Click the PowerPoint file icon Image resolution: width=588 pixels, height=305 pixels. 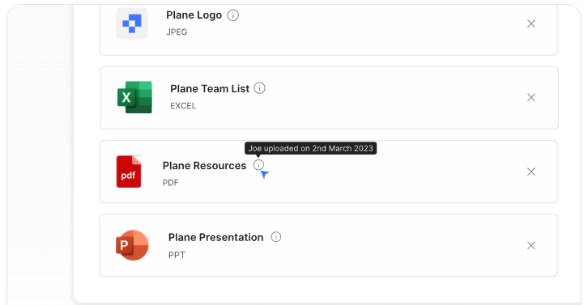132,245
